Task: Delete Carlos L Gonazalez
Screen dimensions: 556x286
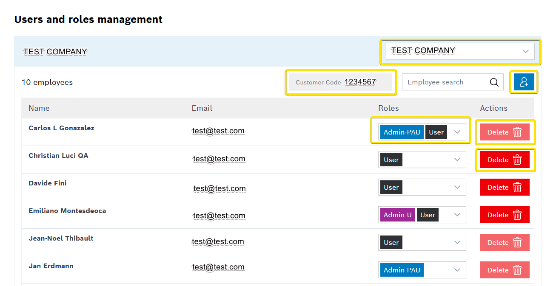Action: click(x=505, y=132)
